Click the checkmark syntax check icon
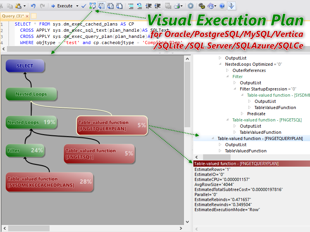This screenshot has width=310, height=232. [x=84, y=6]
